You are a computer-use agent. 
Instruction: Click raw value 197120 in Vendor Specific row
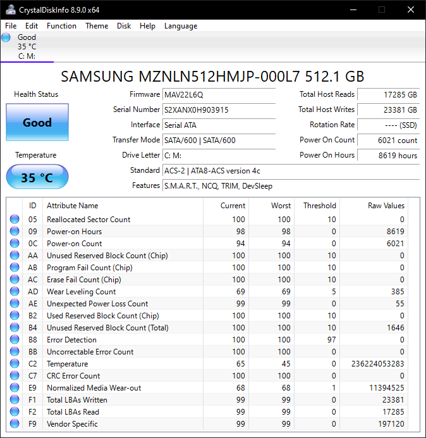[x=391, y=423]
